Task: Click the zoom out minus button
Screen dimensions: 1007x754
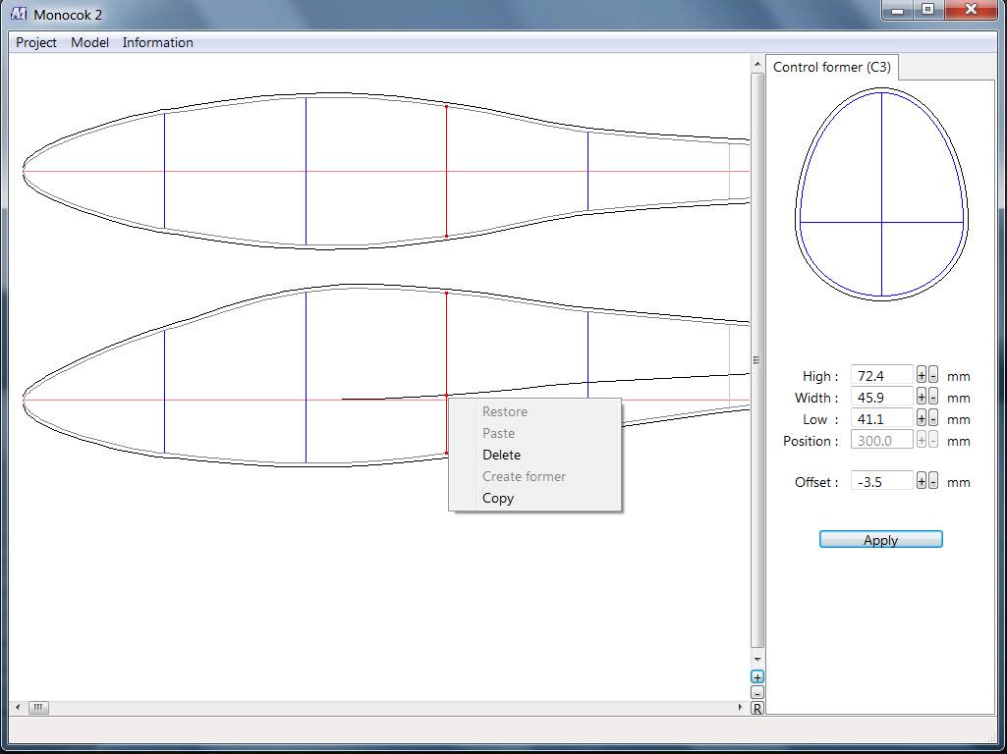Action: (757, 693)
